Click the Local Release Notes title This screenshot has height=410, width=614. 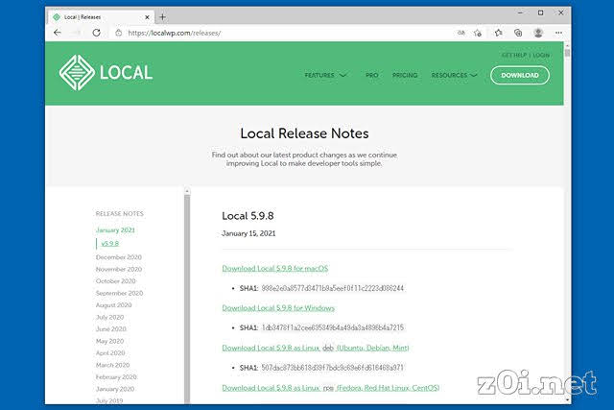click(304, 133)
